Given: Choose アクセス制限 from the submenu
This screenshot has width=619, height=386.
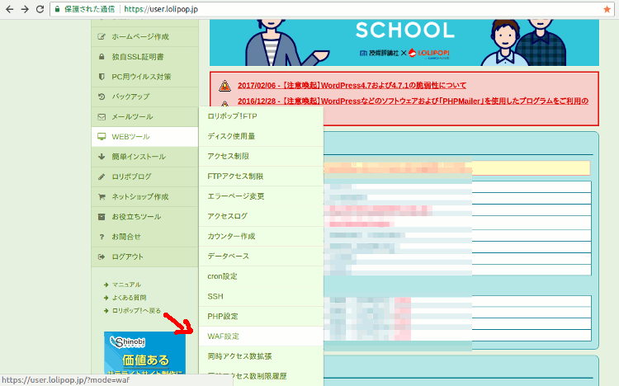Looking at the screenshot, I should pyautogui.click(x=261, y=156).
